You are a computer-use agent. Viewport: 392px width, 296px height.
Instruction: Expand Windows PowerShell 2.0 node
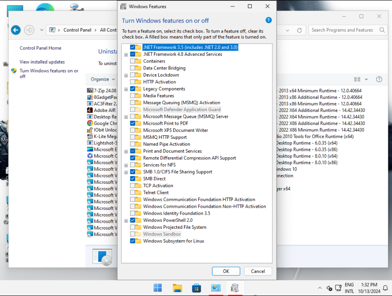tap(126, 221)
